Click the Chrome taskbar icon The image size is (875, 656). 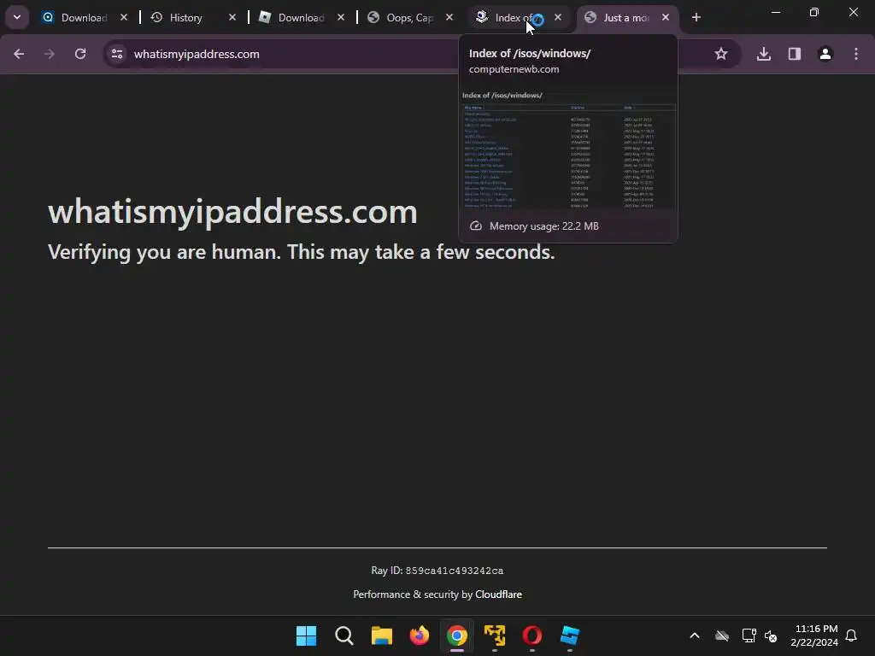(457, 635)
